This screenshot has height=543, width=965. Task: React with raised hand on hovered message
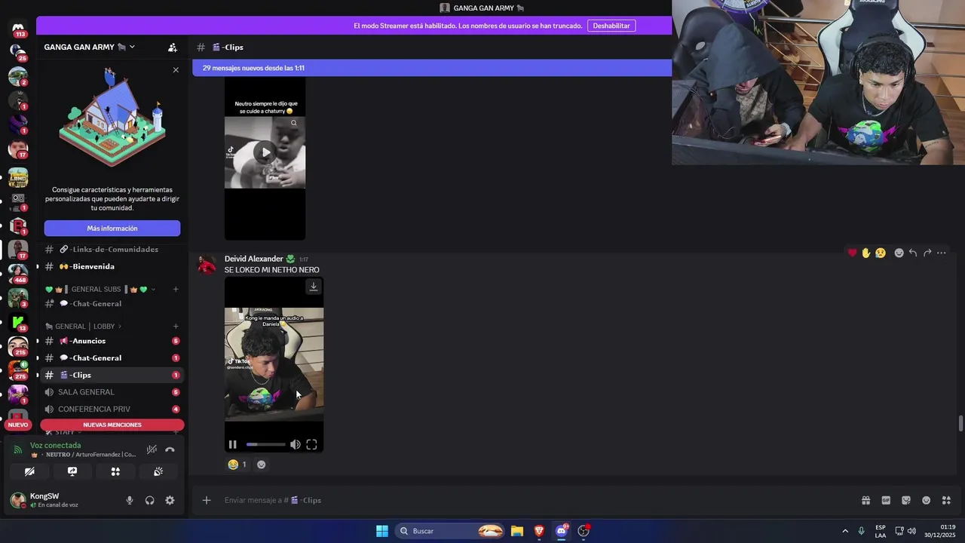click(x=866, y=253)
